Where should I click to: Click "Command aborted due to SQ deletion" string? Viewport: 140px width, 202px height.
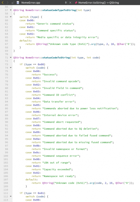click(70, 129)
